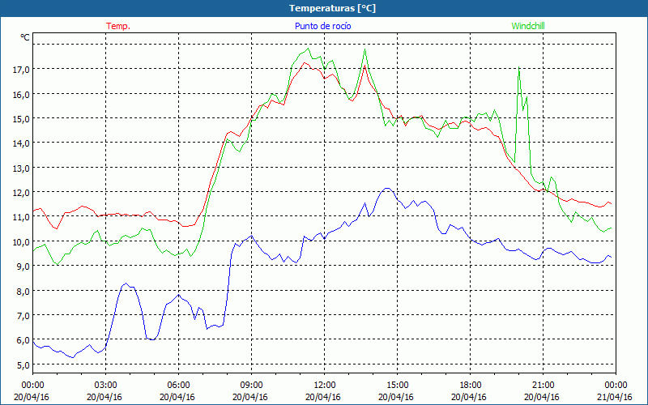Click the 06:00 time axis label
The height and width of the screenshot is (405, 648).
[178, 386]
